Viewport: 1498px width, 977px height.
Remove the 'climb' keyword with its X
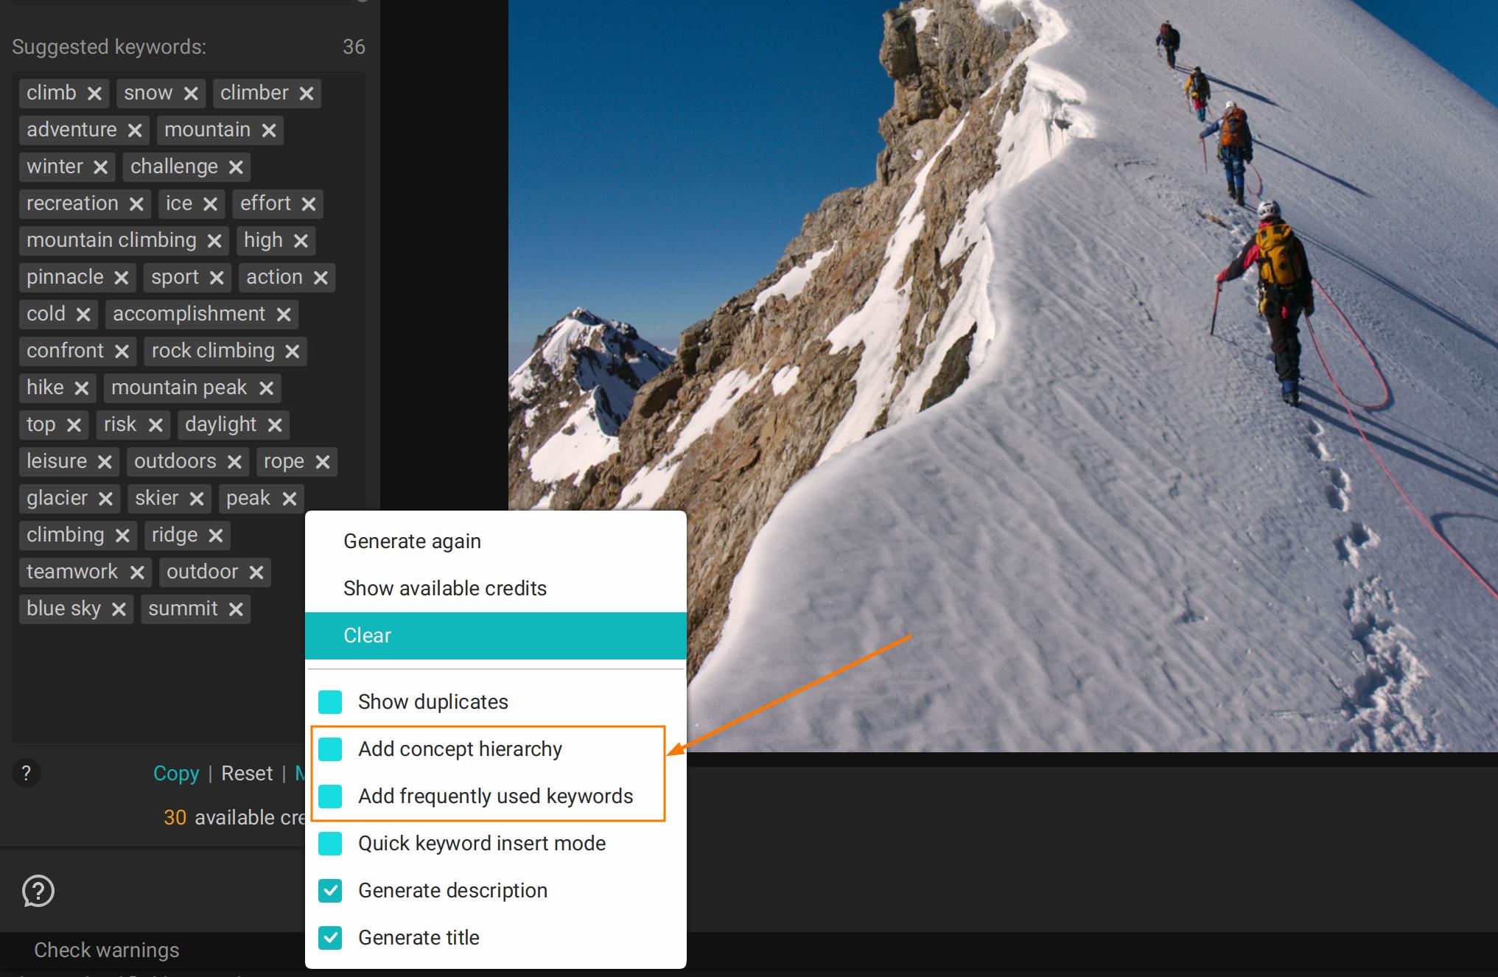pos(94,94)
